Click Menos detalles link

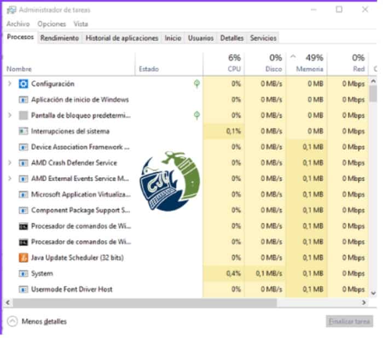[x=44, y=322]
